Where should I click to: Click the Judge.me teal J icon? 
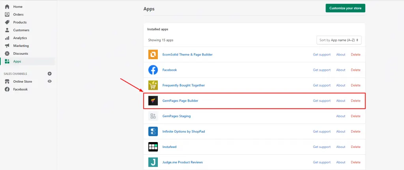pyautogui.click(x=153, y=162)
